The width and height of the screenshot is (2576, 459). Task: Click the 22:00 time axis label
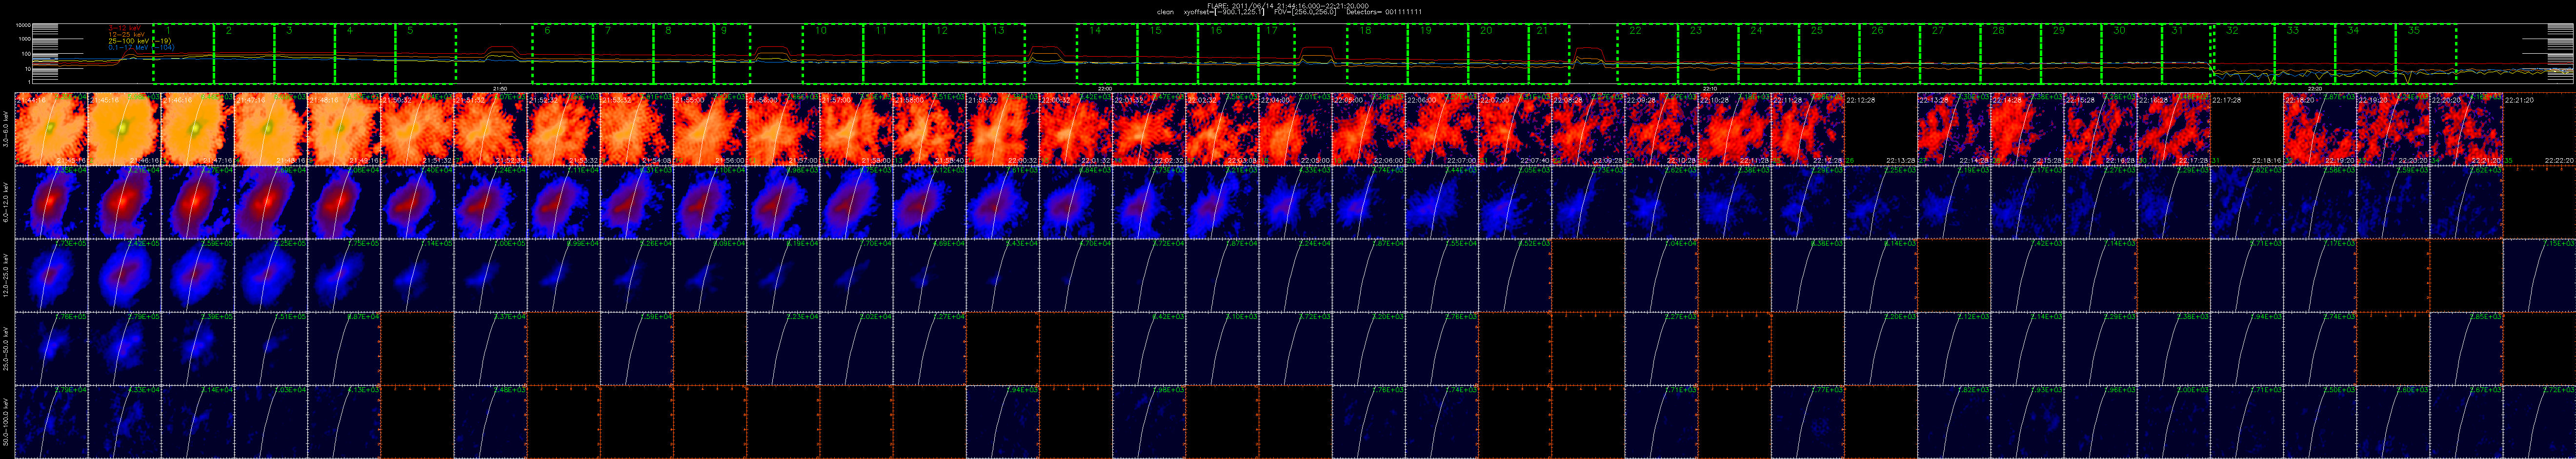point(1105,89)
